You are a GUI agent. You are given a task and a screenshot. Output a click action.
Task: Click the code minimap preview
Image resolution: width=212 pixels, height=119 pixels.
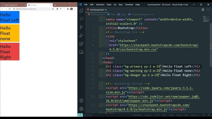[x=206, y=19]
